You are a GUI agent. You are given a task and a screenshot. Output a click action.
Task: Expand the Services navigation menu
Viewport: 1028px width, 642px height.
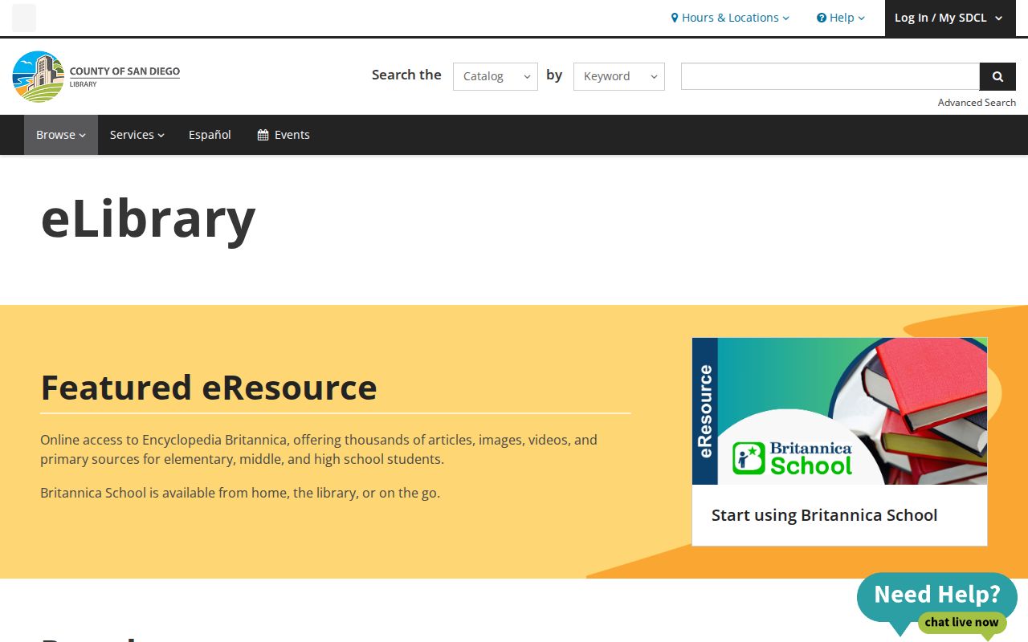tap(137, 135)
